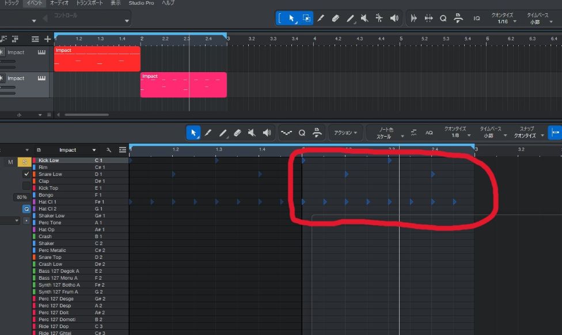Viewport: 562px width, 335px height.
Task: Select the Listen speaker tool in the top toolbar
Action: 394,18
